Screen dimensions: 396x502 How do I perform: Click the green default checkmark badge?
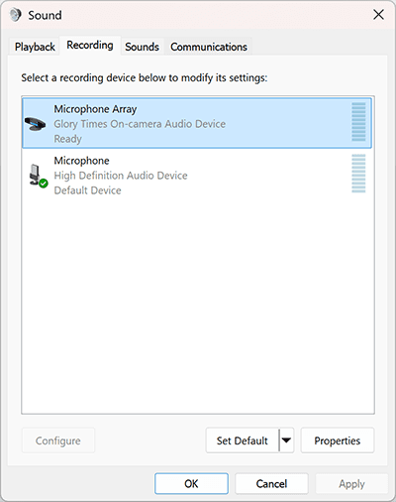(44, 183)
